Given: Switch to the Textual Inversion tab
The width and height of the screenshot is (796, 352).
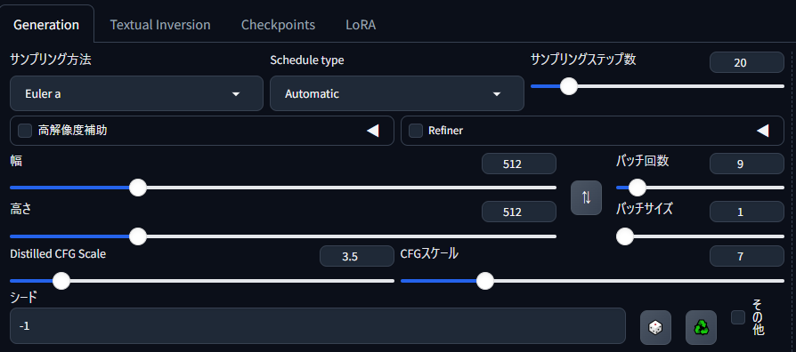Looking at the screenshot, I should 160,25.
